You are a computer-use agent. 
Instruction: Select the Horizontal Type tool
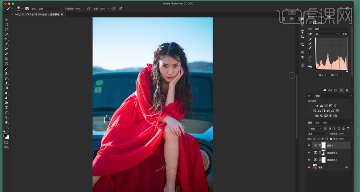[x=6, y=108]
